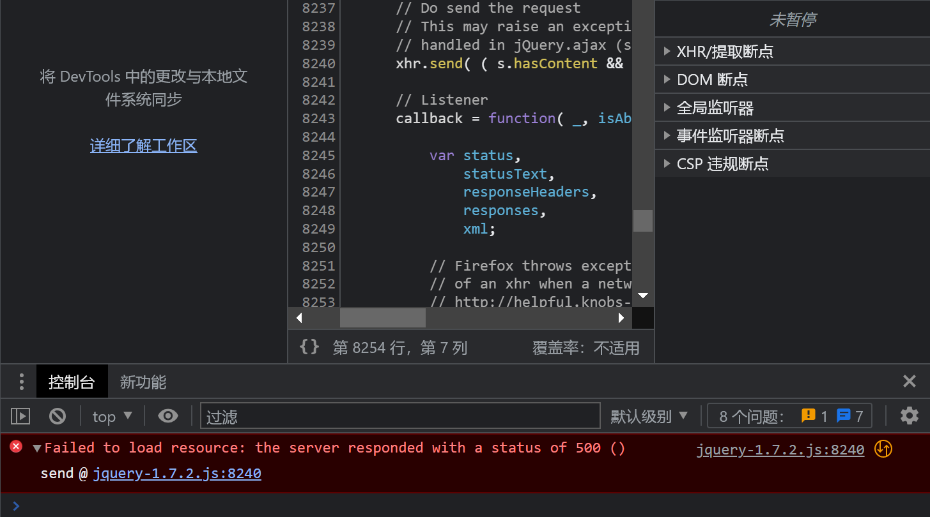Switch to the 新功能 tab
The image size is (930, 517).
(x=142, y=381)
